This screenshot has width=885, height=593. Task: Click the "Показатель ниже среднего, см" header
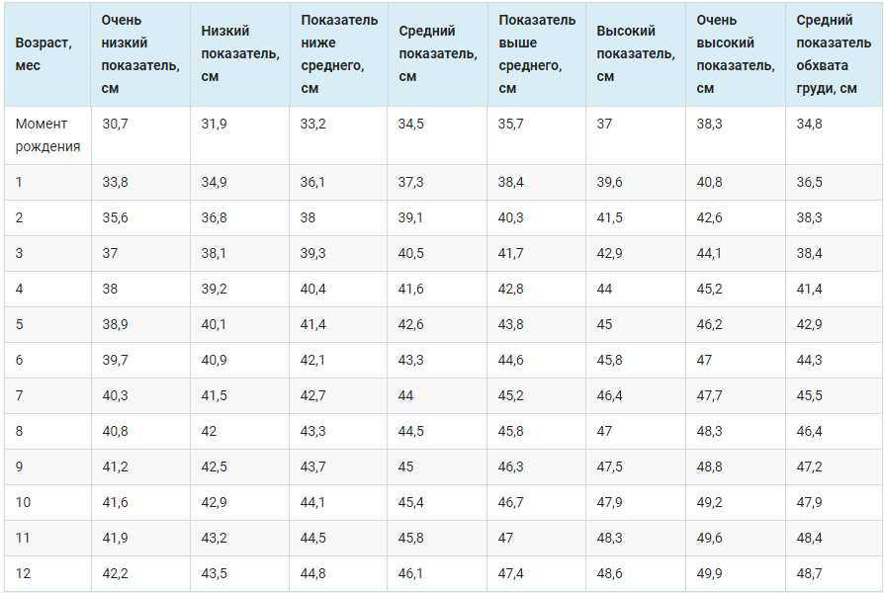coord(338,54)
